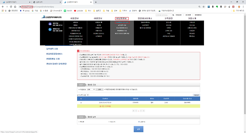Reload the page with the refresh icon
Screen dimensions: 246x133
coord(11,7)
